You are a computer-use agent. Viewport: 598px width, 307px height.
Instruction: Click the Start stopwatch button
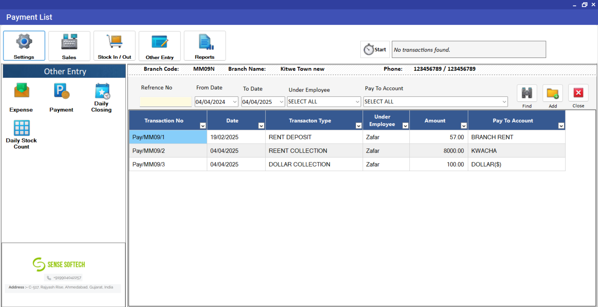(375, 49)
